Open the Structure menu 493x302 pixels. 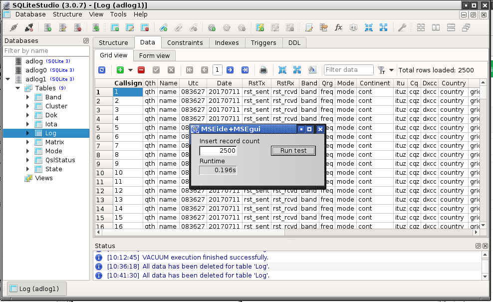67,14
